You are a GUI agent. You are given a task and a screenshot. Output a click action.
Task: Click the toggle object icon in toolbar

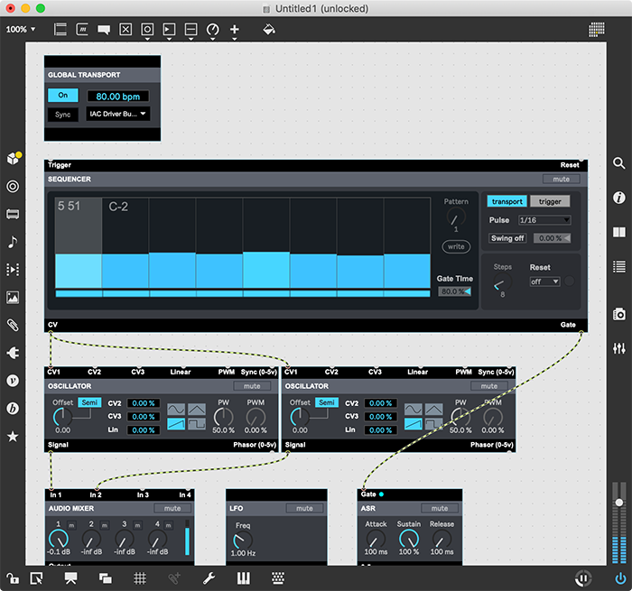pos(125,30)
